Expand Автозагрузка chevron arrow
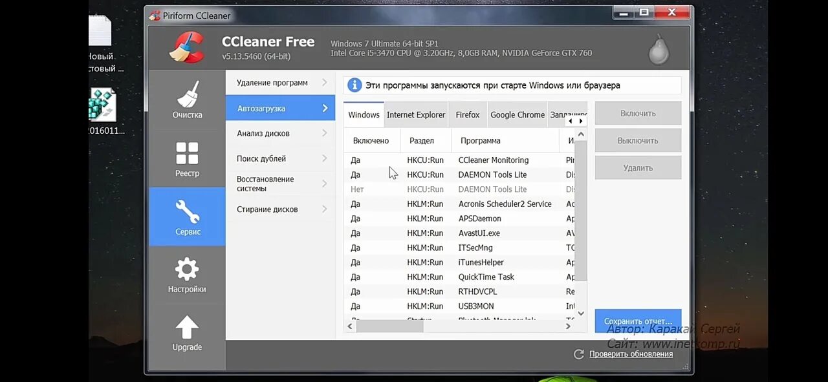The height and width of the screenshot is (382, 828). point(325,108)
